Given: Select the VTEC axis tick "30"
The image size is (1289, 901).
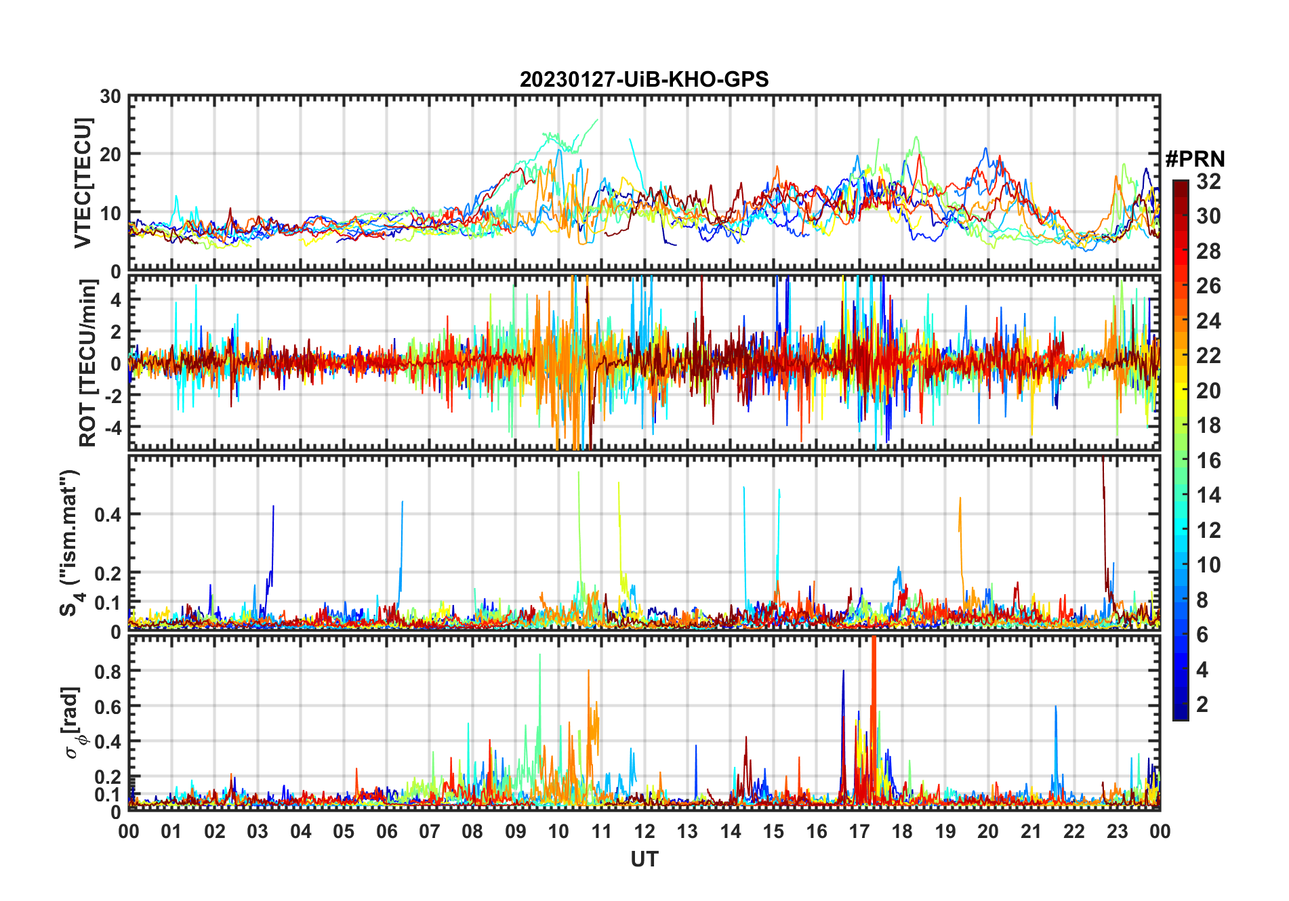Looking at the screenshot, I should pos(110,96).
